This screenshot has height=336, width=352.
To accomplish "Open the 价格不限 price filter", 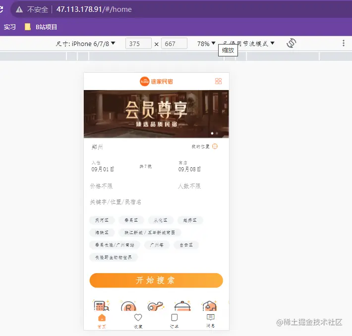I will point(101,186).
